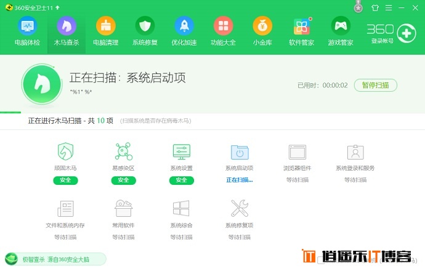Viewport: 425px width, 268px height.
Task: Click elapsed time 00:00:02 text
Action: 335,86
